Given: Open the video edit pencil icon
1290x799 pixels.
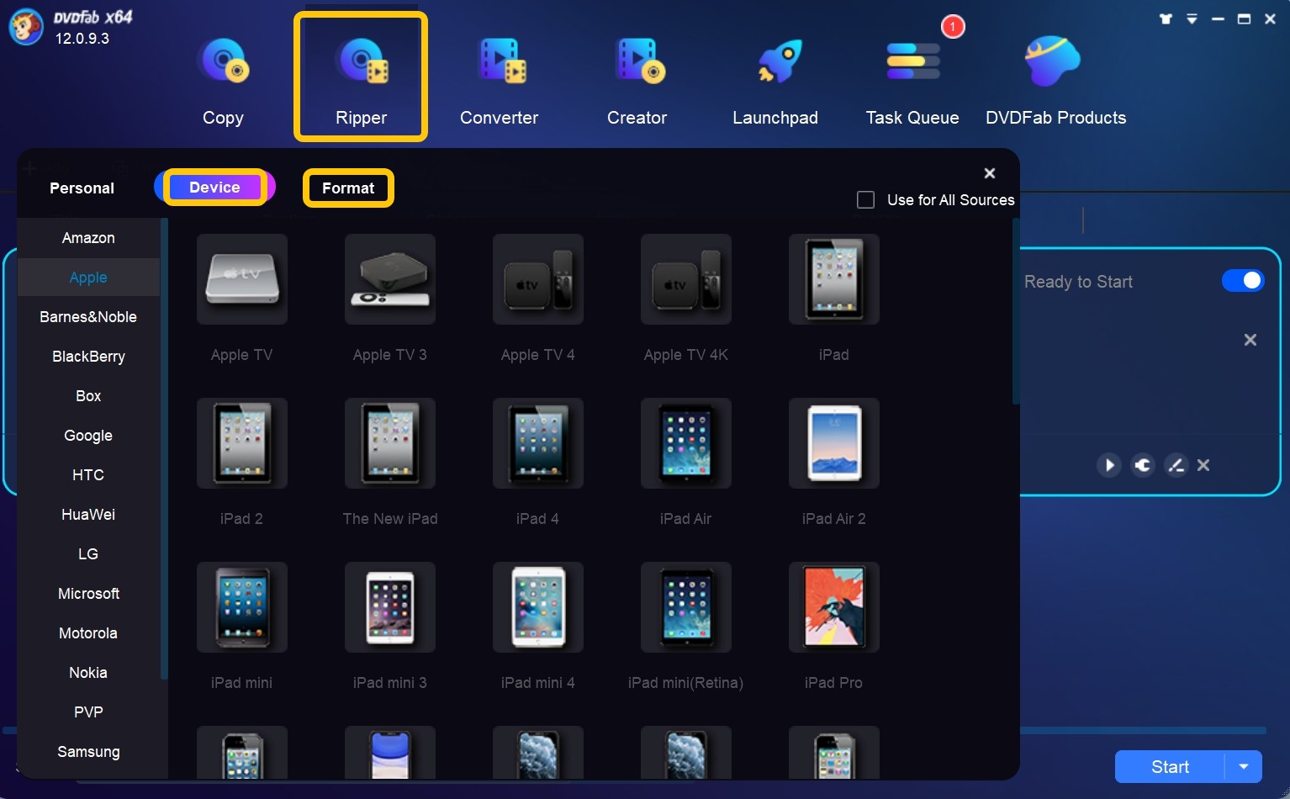Looking at the screenshot, I should pos(1176,465).
